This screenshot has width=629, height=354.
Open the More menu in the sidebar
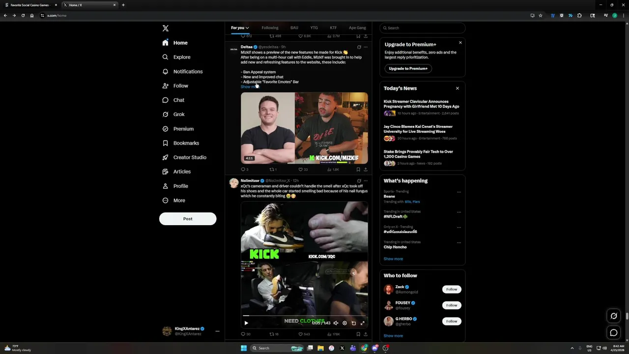173,200
